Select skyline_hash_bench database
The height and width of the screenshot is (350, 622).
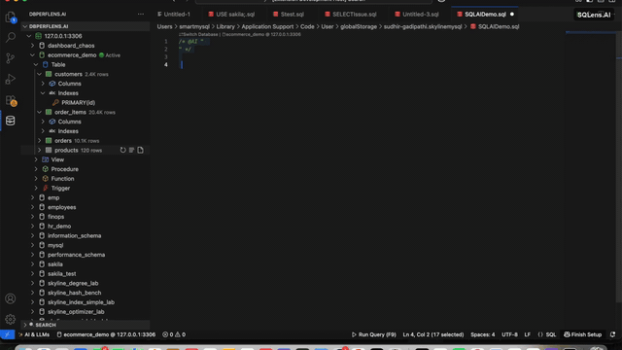tap(74, 293)
